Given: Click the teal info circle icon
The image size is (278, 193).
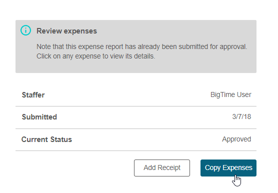Looking at the screenshot, I should tap(25, 30).
